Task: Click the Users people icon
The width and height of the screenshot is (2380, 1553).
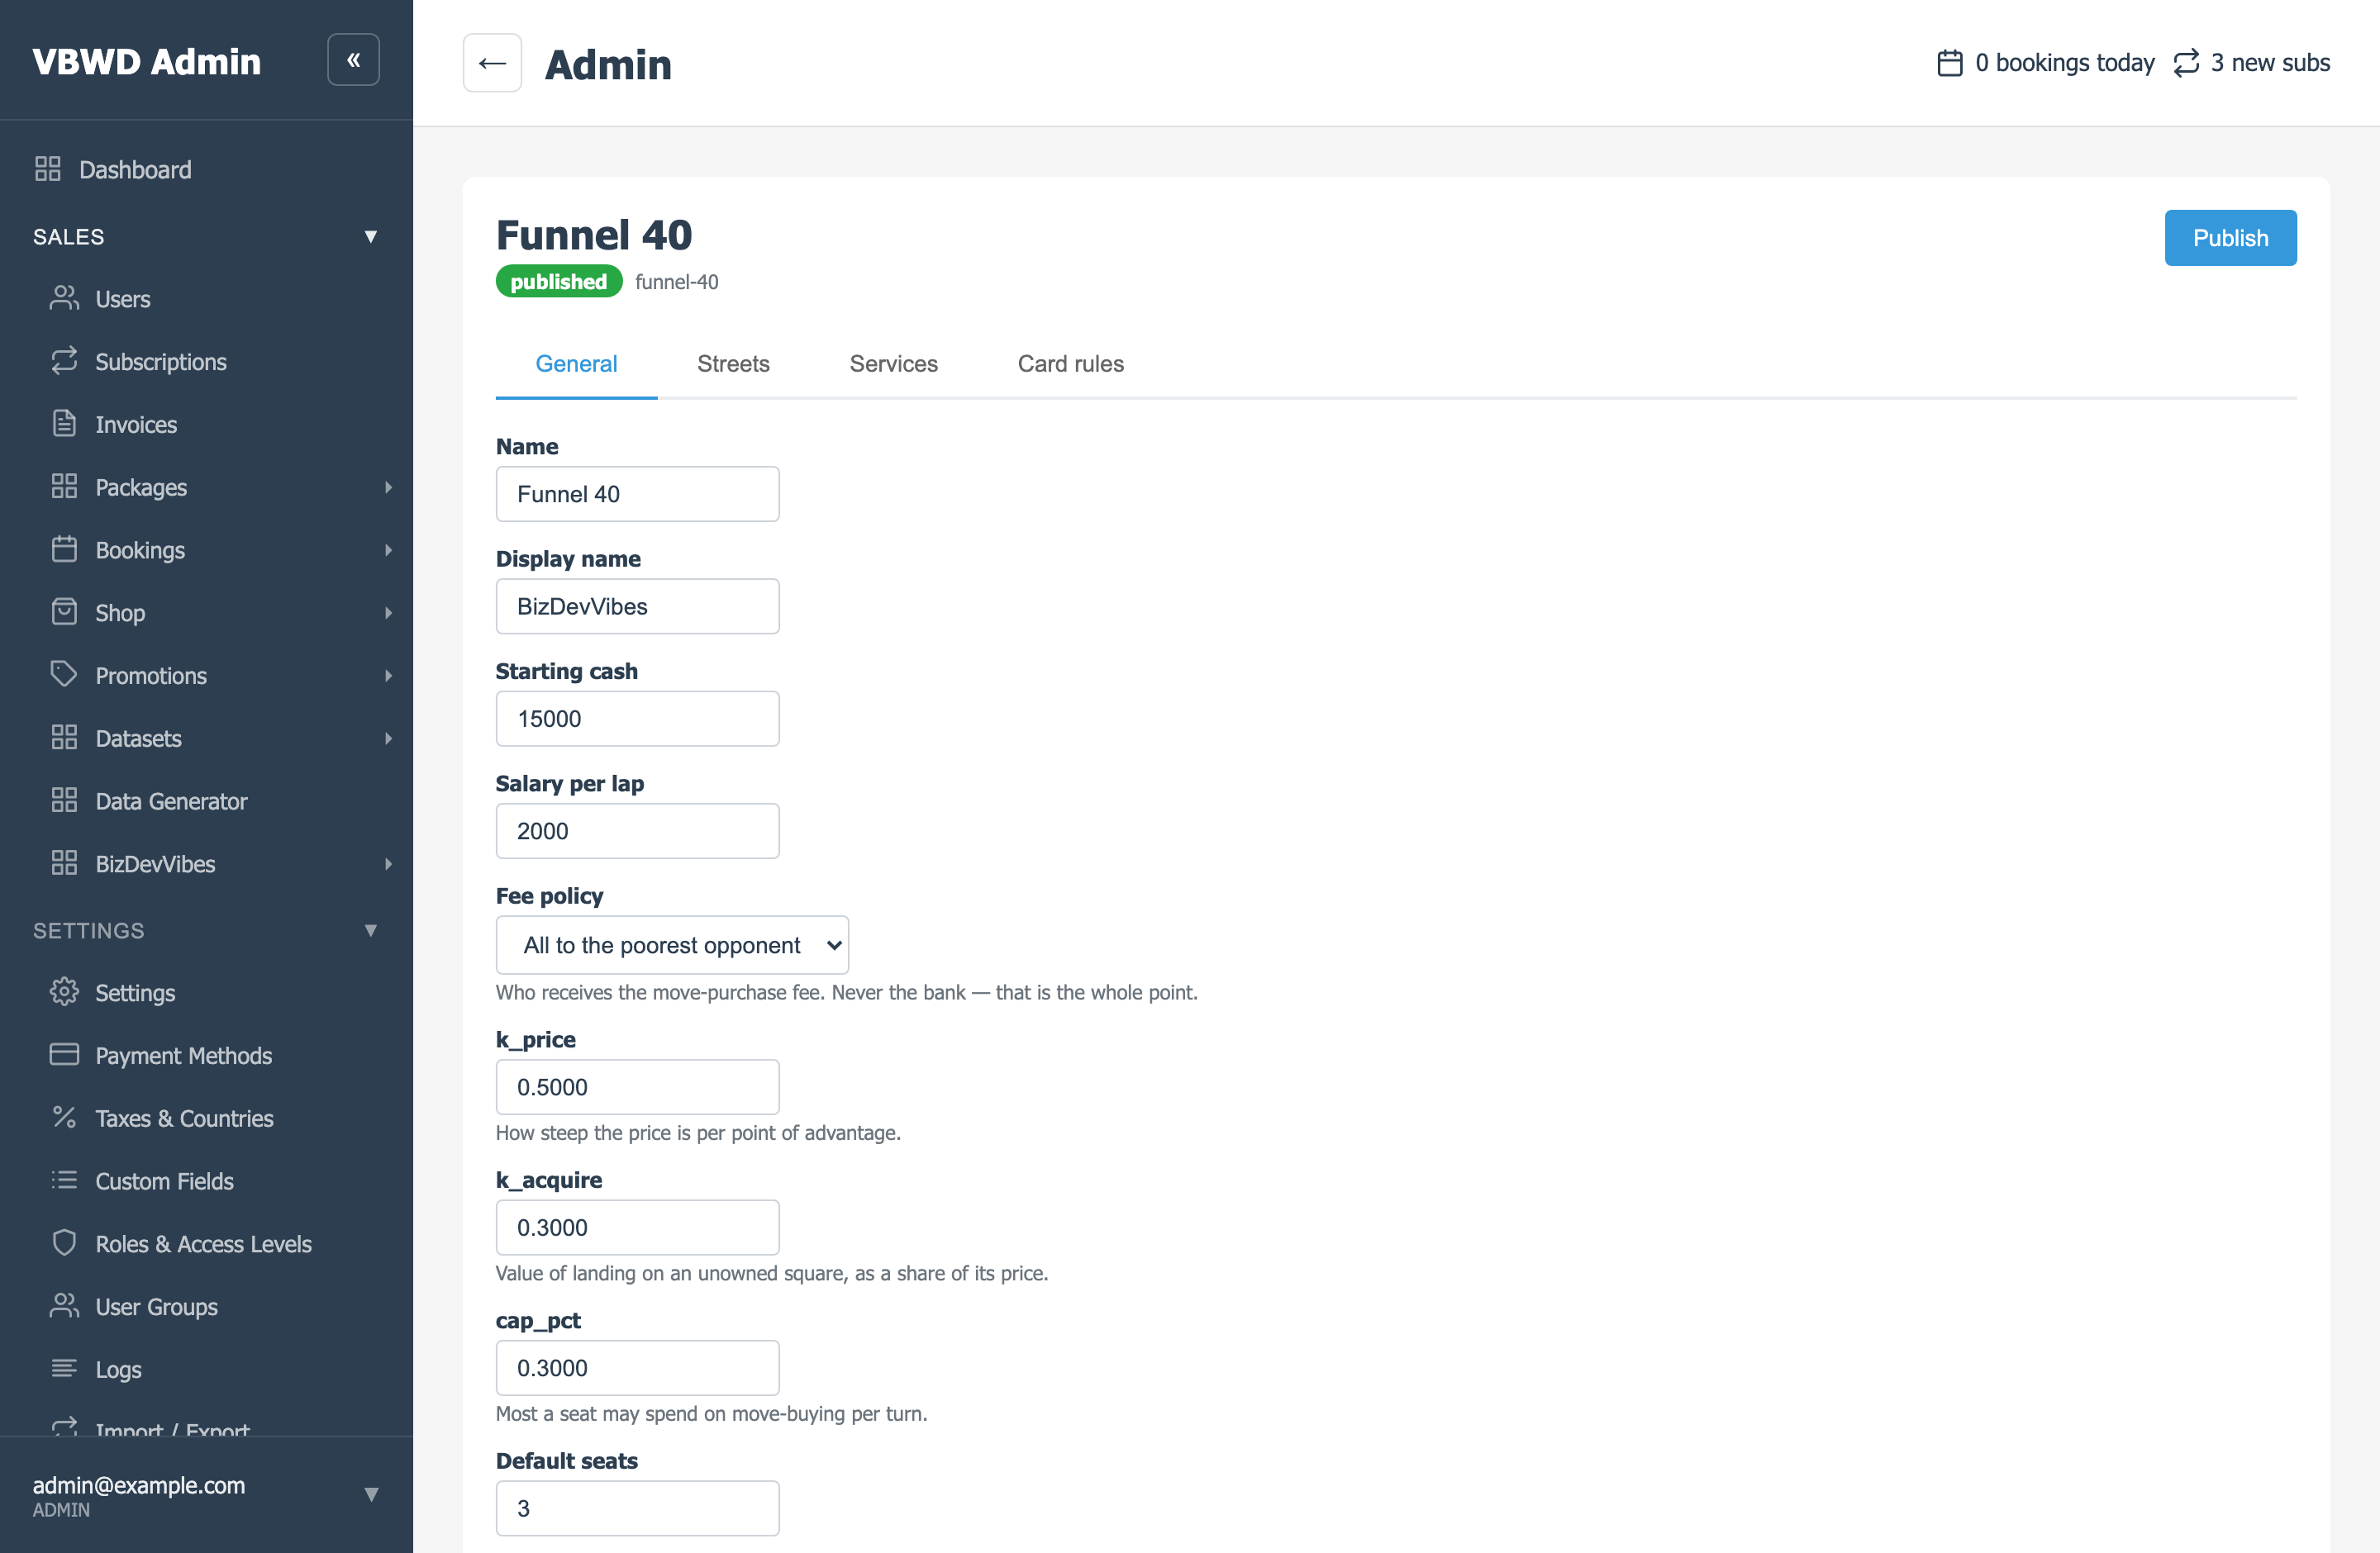Action: click(x=64, y=298)
